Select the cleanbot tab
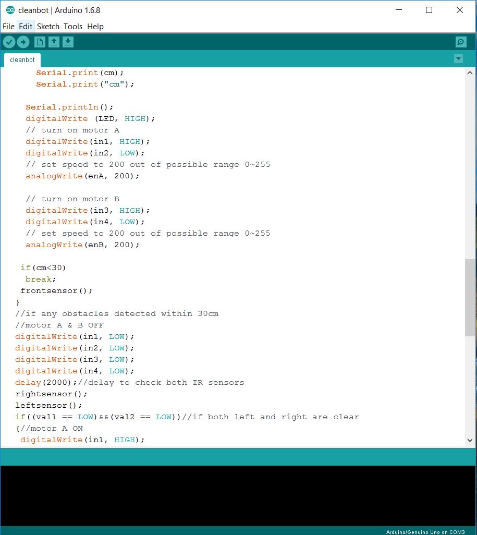Image resolution: width=477 pixels, height=535 pixels. coord(22,60)
